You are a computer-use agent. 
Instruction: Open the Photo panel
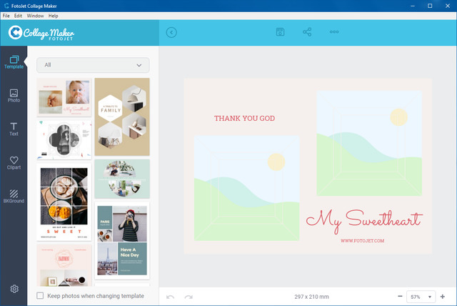click(x=14, y=95)
